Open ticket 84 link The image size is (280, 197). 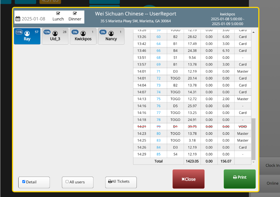(158, 147)
